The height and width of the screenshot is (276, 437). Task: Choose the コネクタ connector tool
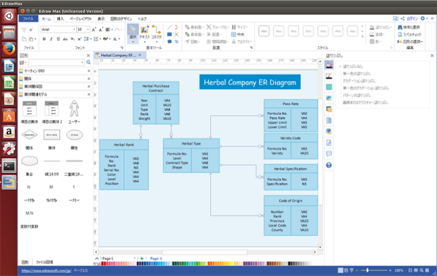tap(156, 33)
